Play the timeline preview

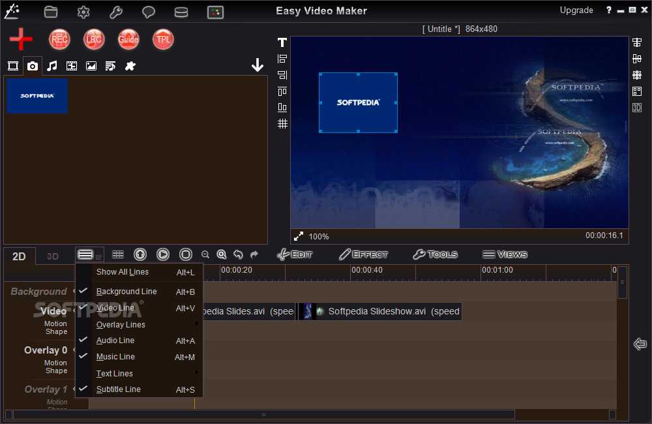click(163, 254)
